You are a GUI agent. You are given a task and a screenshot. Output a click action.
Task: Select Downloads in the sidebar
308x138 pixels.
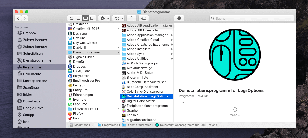click(32, 101)
